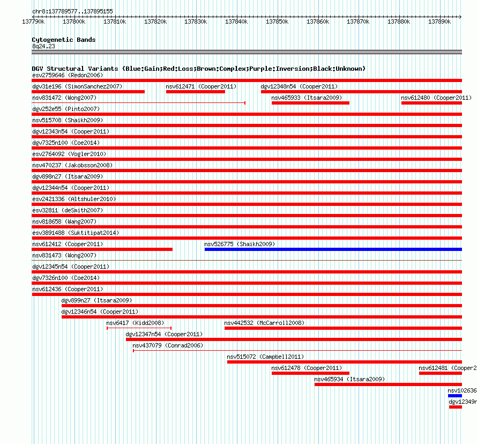477x444 pixels.
Task: Click the nsv612478 (Cooper2011) label
Action: [x=307, y=368]
